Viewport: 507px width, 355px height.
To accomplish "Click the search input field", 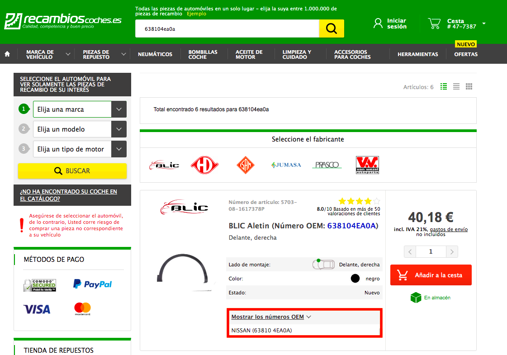I will [227, 28].
